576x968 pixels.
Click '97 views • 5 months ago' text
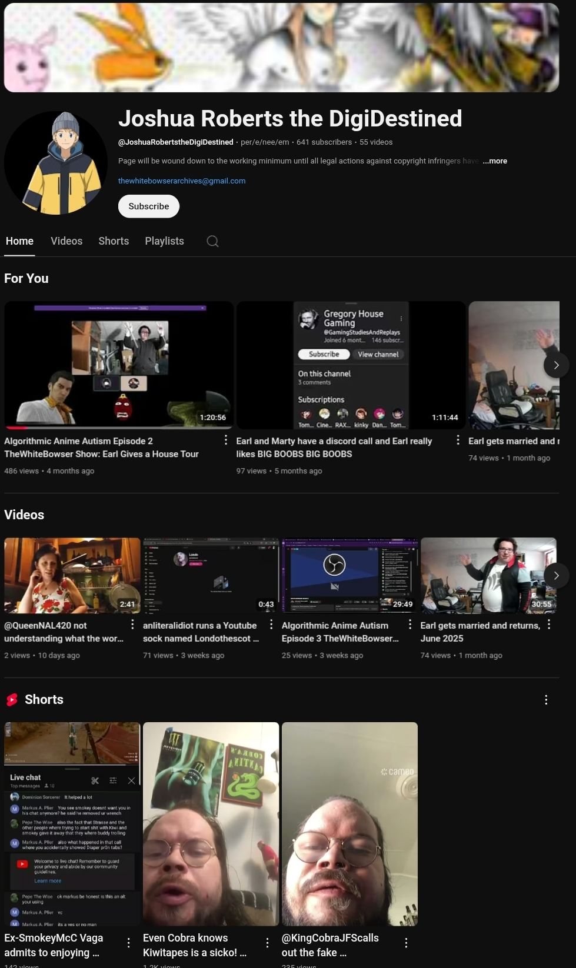tap(279, 471)
